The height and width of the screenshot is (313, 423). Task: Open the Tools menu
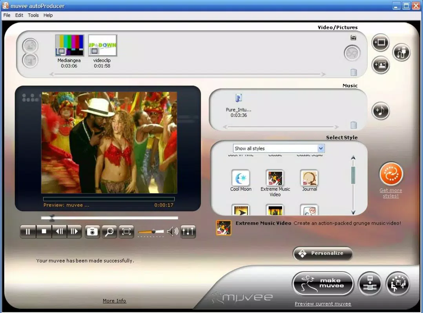coord(33,15)
